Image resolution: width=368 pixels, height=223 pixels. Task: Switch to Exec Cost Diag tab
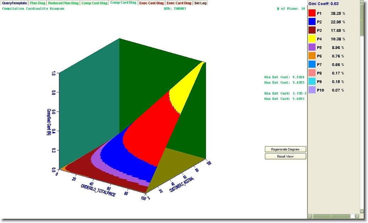click(x=152, y=3)
